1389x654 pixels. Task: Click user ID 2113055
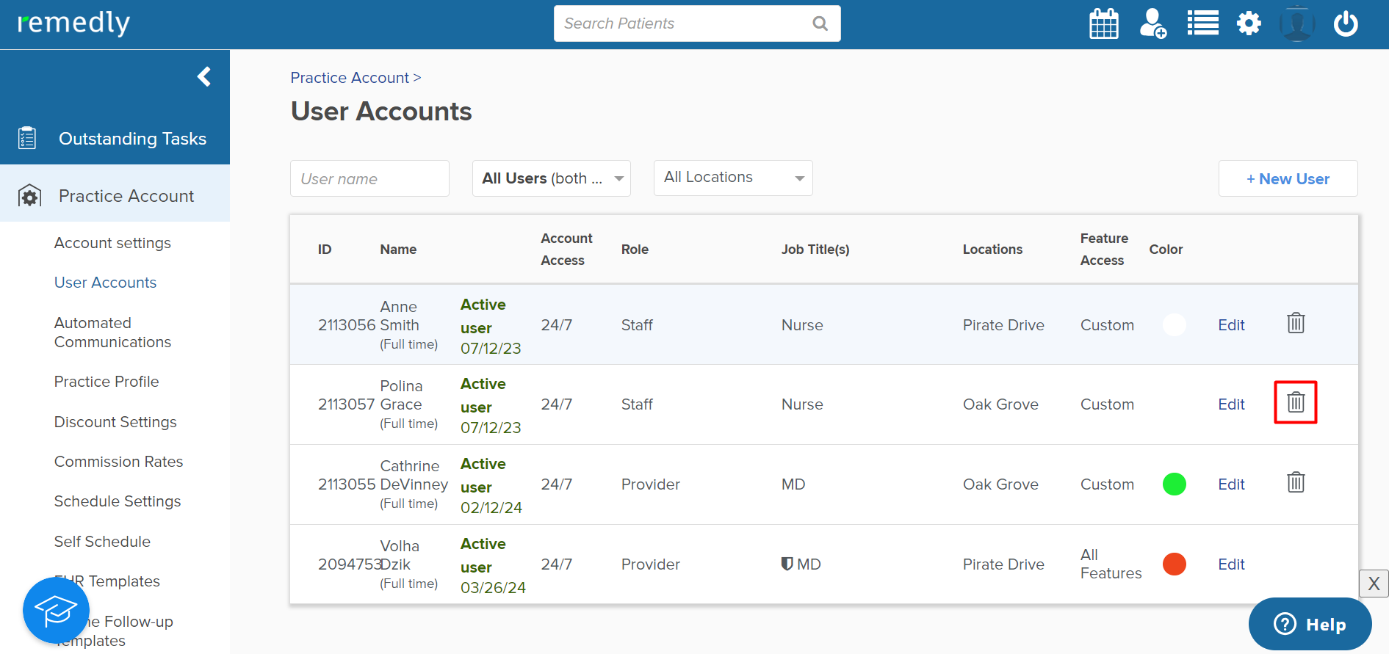point(347,484)
